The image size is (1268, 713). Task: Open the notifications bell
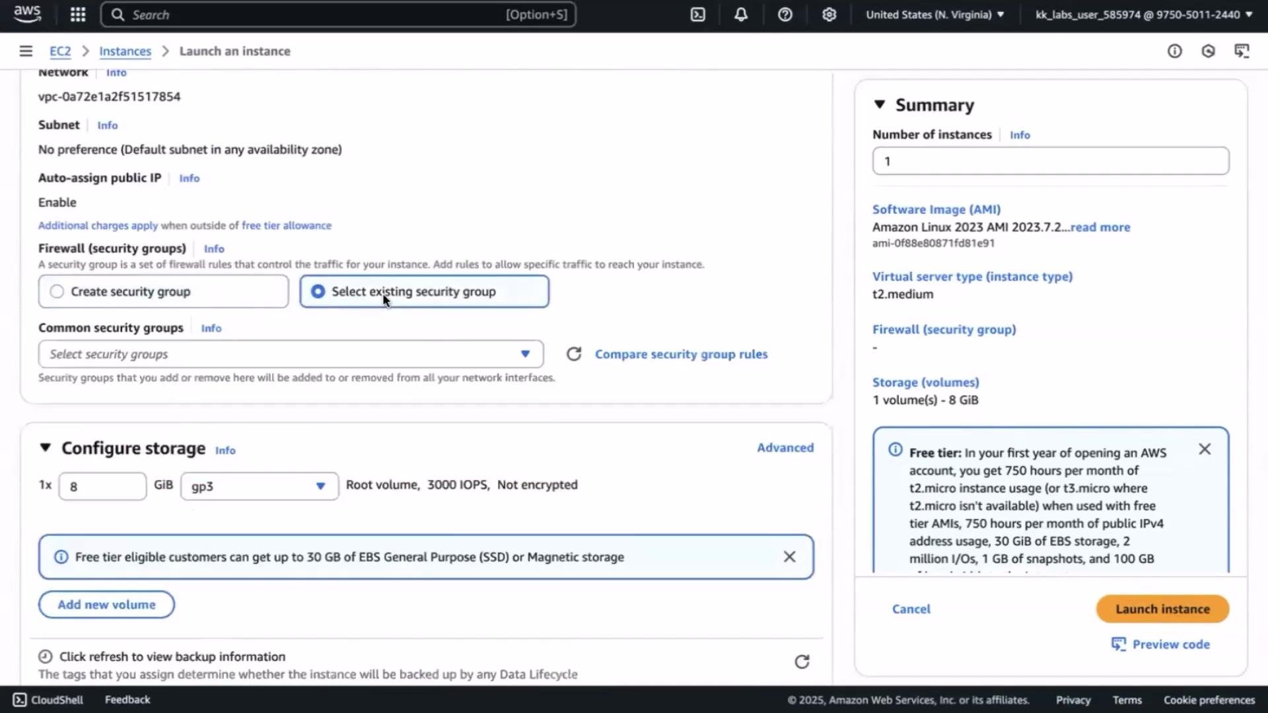click(x=741, y=15)
